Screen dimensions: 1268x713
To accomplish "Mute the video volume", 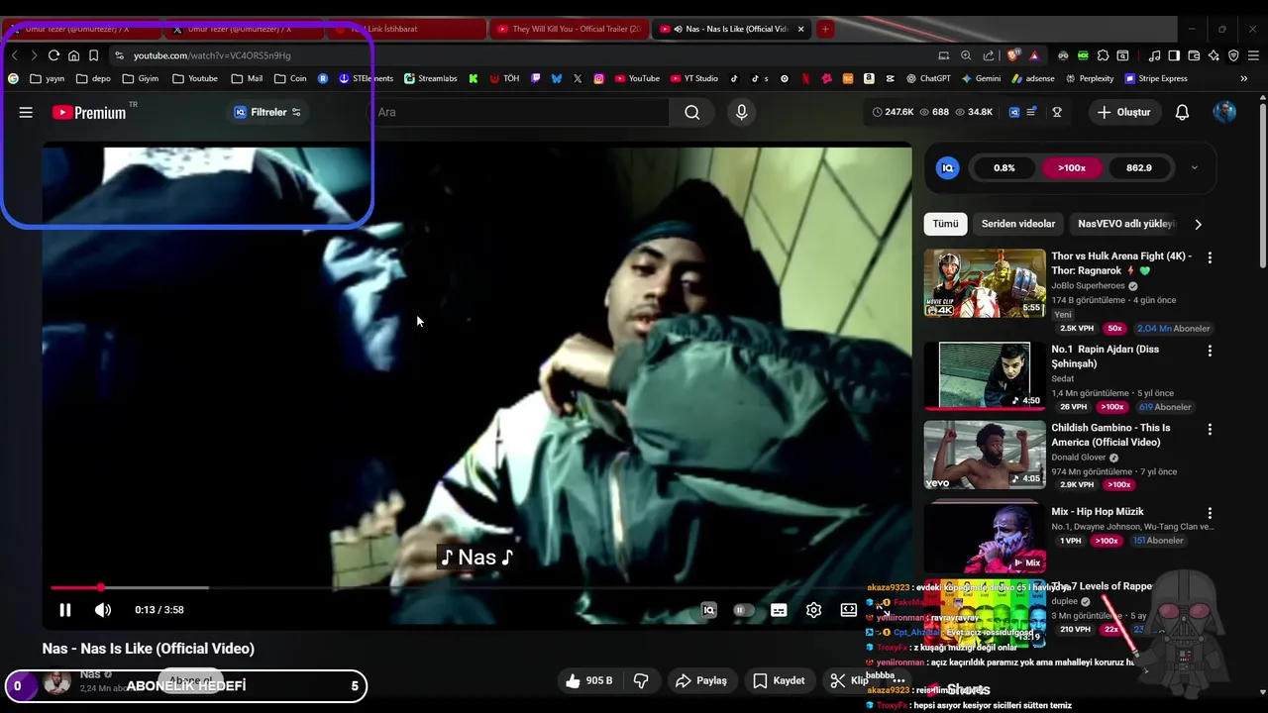I will tap(102, 610).
